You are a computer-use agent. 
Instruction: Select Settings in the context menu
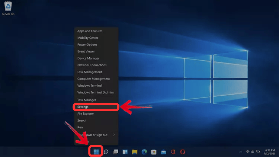pyautogui.click(x=96, y=107)
